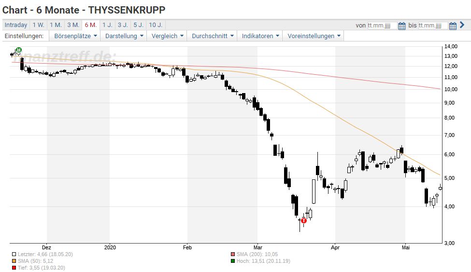This screenshot has width=471, height=272.
Task: Click the 10,00 price axis label
Action: [x=451, y=89]
